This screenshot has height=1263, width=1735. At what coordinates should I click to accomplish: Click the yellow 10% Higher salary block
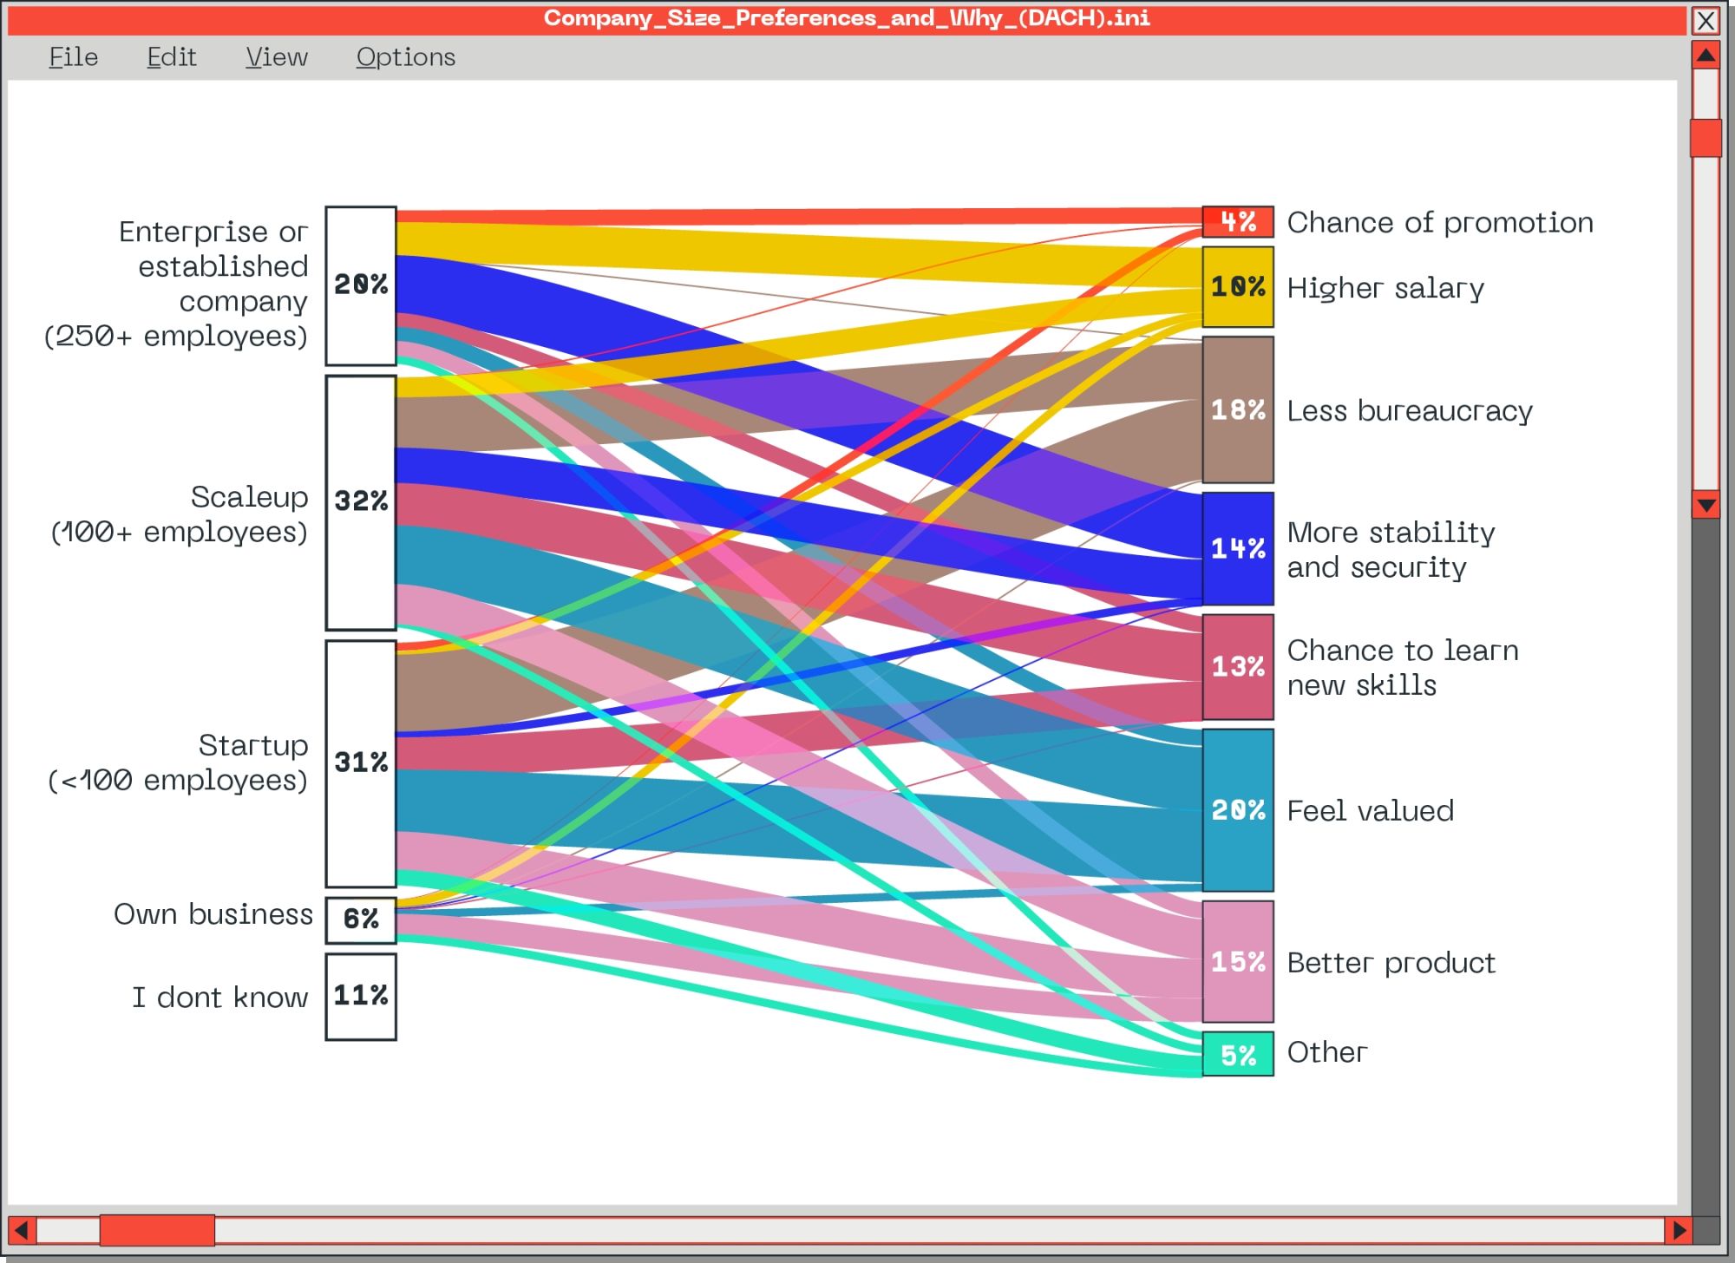click(1238, 287)
